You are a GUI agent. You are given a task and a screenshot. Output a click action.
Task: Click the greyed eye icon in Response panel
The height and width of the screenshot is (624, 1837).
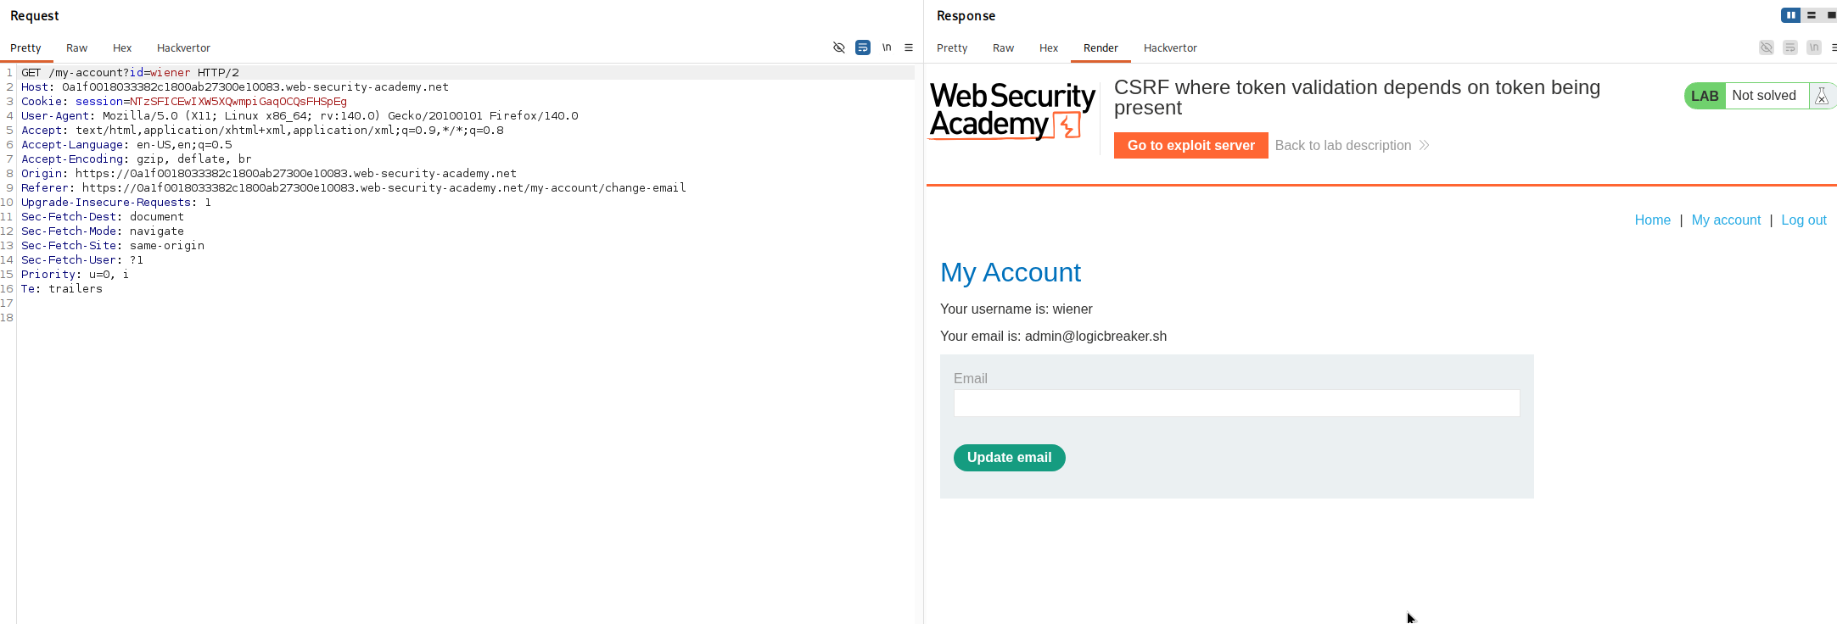[x=1767, y=47]
